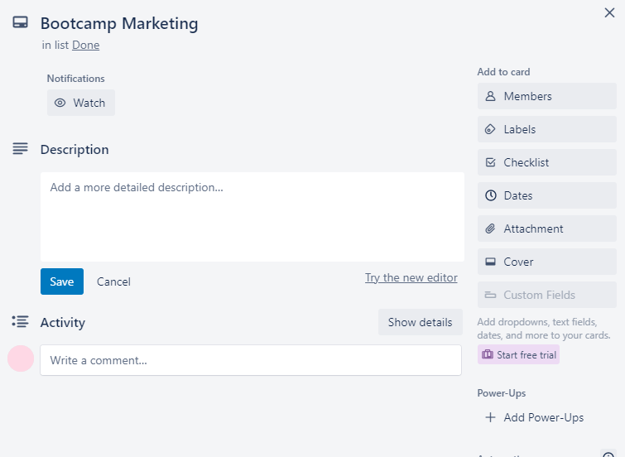625x457 pixels.
Task: Open the Custom Fields option
Action: 547,295
